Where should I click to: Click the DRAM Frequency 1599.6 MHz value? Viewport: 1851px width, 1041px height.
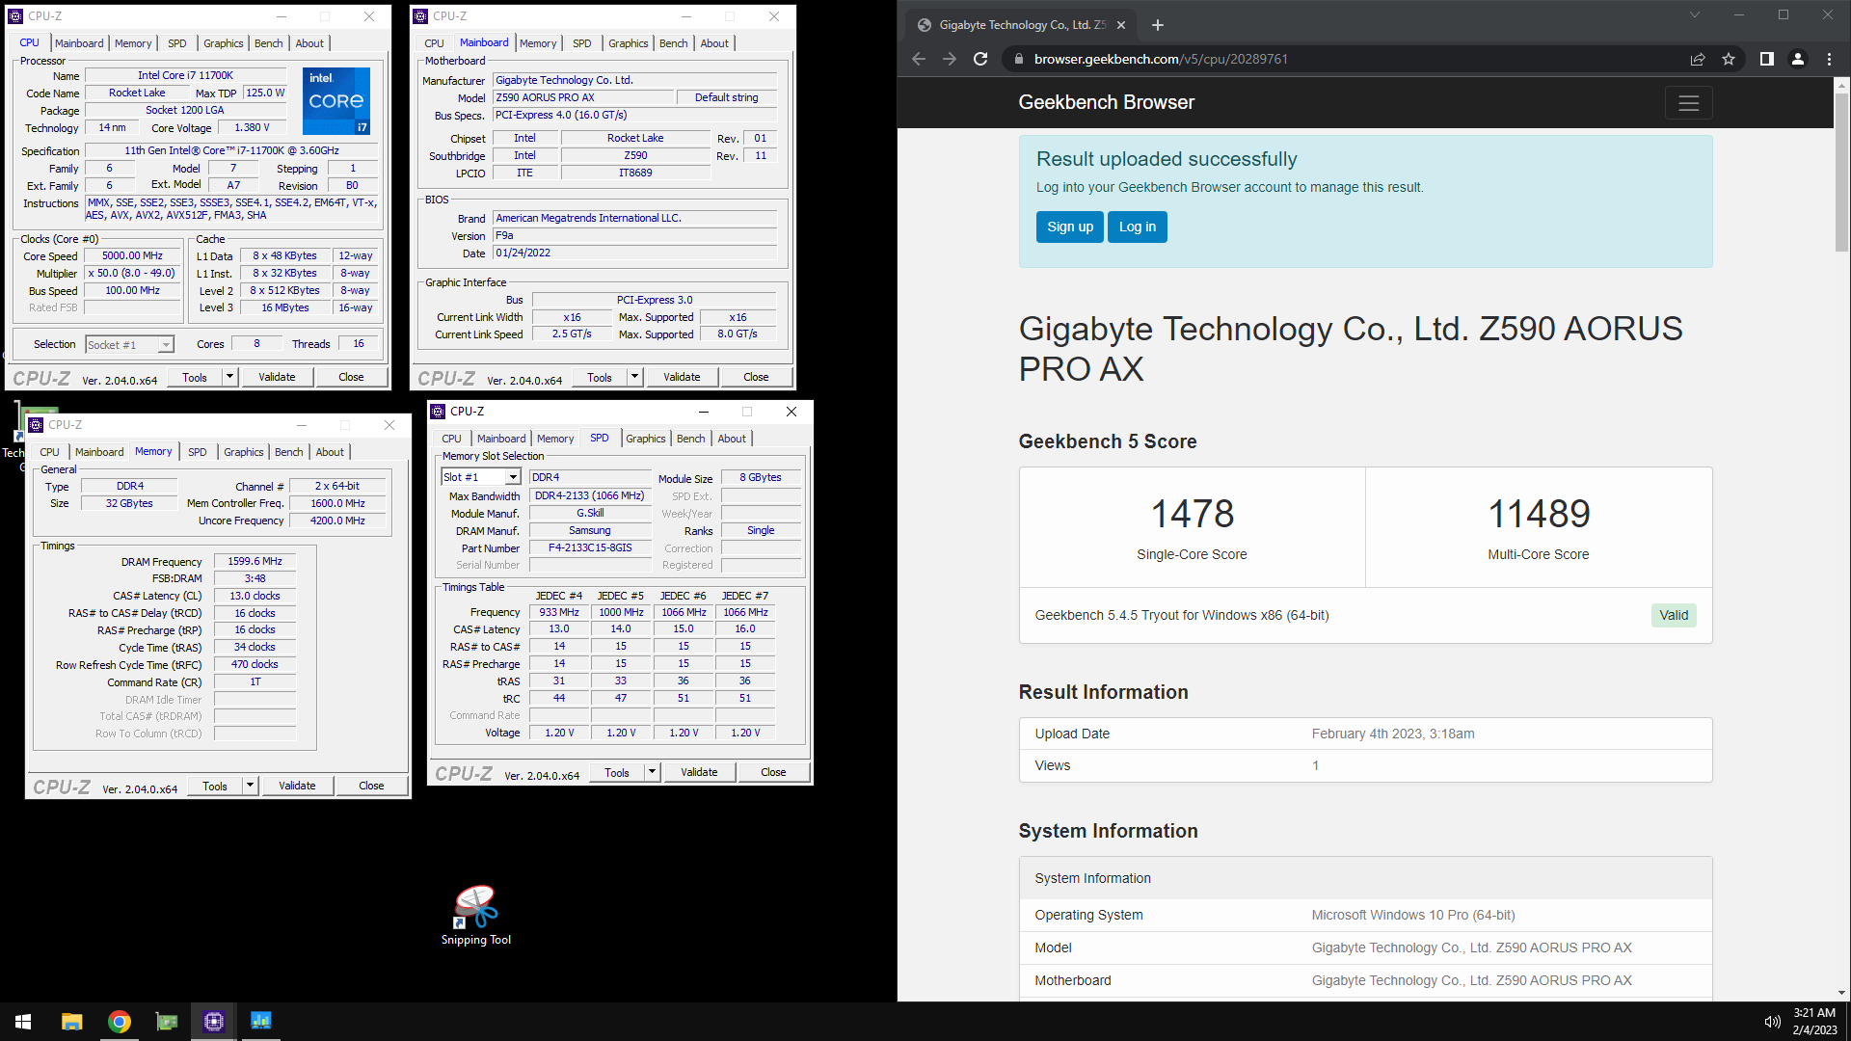tap(255, 561)
